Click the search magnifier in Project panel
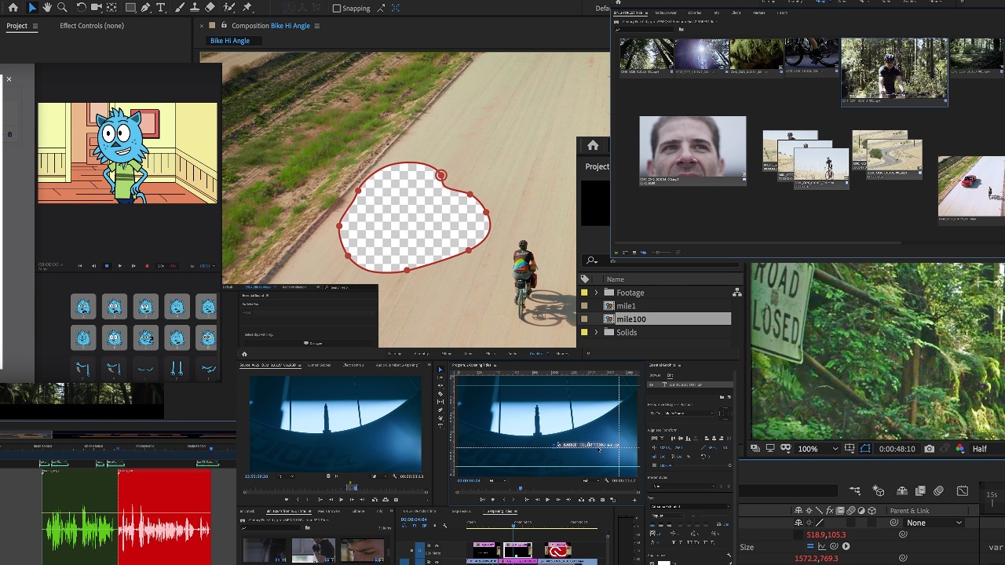This screenshot has width=1005, height=565. coord(591,261)
